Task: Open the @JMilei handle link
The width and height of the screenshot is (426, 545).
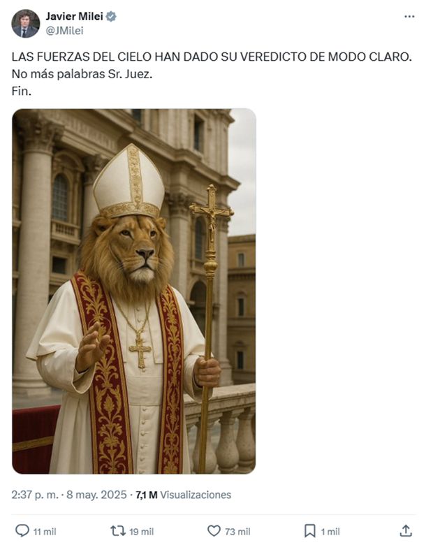Action: (65, 31)
